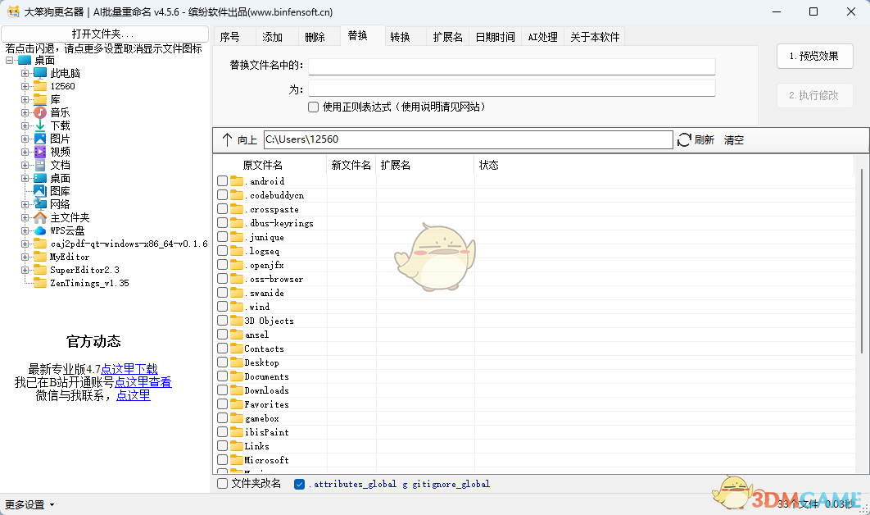Click the 1.预览效果 button

click(814, 57)
